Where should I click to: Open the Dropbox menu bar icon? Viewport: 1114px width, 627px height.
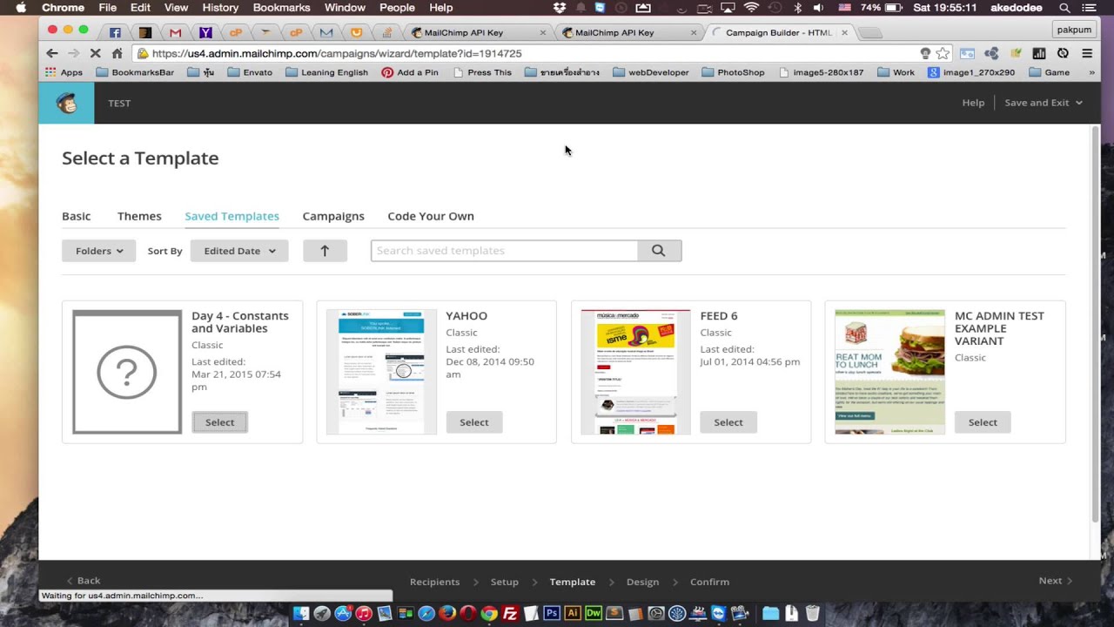pyautogui.click(x=560, y=8)
